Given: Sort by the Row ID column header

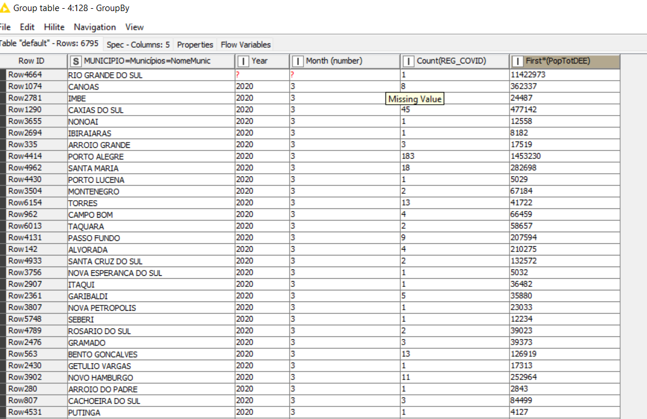Looking at the screenshot, I should coord(33,61).
